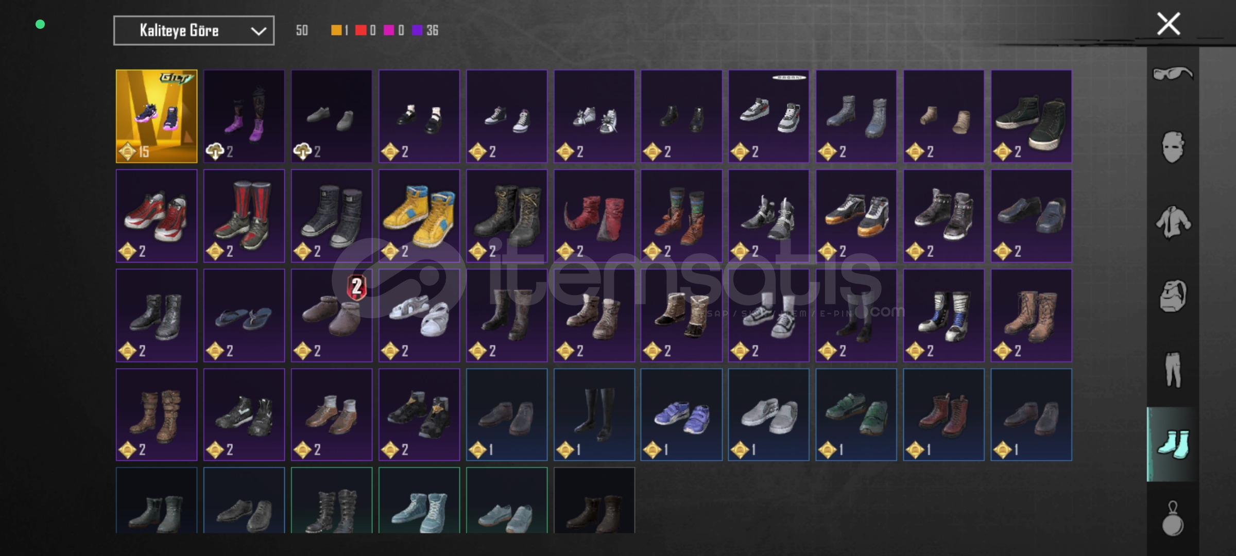The image size is (1236, 556).
Task: Select the brown slippers with badge 2
Action: pyautogui.click(x=332, y=316)
